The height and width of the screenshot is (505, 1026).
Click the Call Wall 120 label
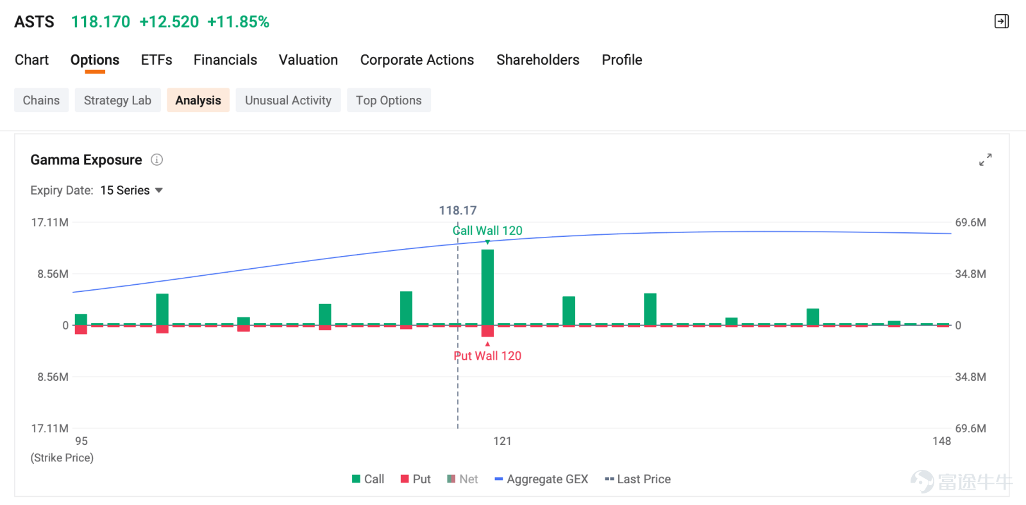tap(487, 230)
